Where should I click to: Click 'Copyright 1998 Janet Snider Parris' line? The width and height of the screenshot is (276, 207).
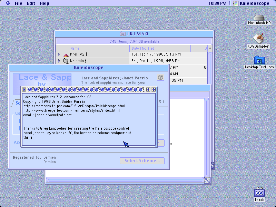pos(54,101)
